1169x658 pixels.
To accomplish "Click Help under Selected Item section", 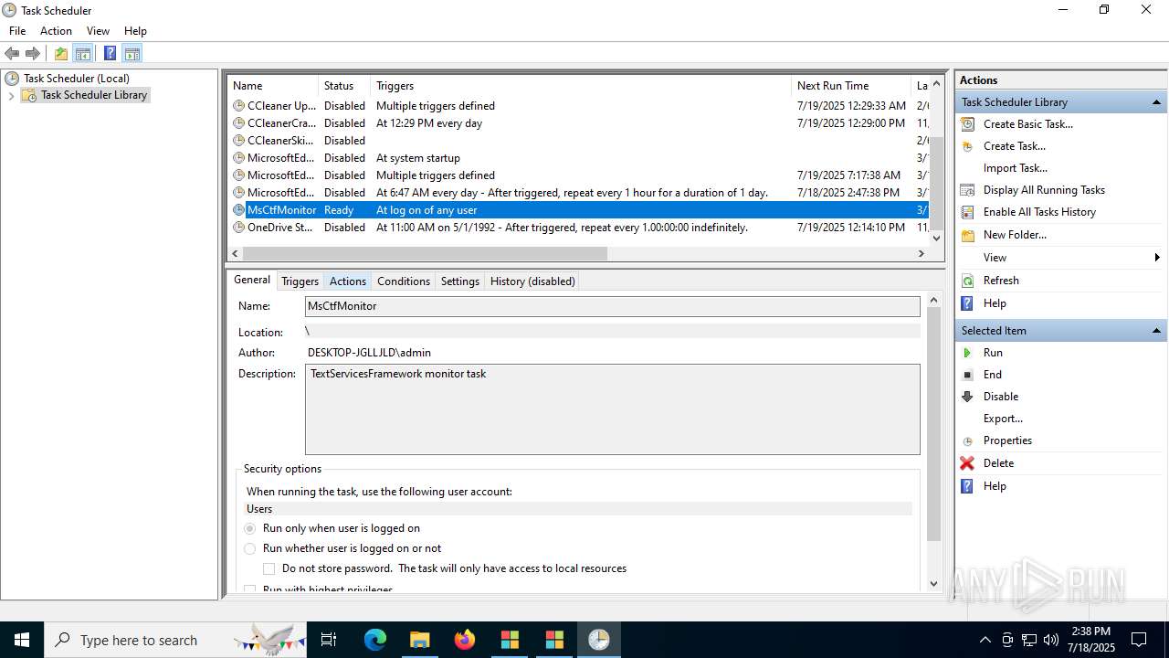I will click(995, 486).
